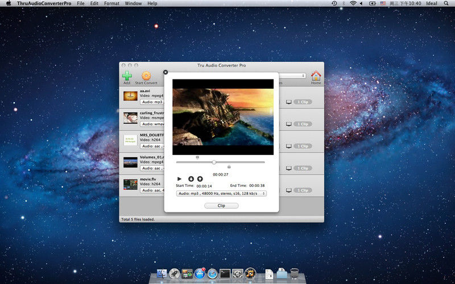Click the Clip button in the popup
Image resolution: width=455 pixels, height=284 pixels.
coord(221,206)
